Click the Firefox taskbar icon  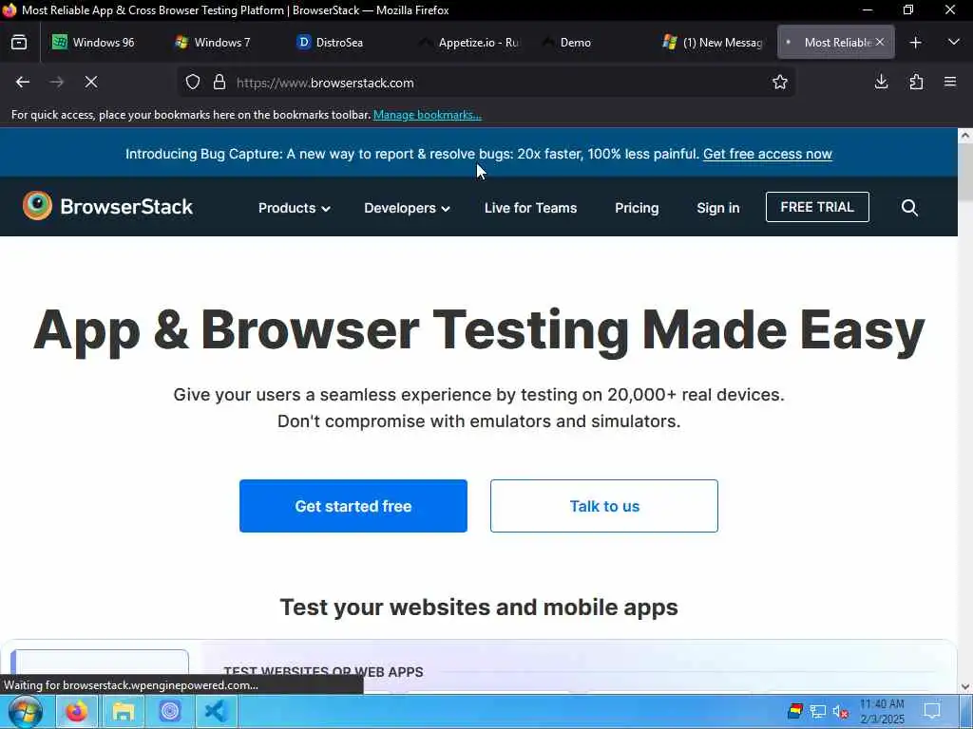[x=77, y=712]
